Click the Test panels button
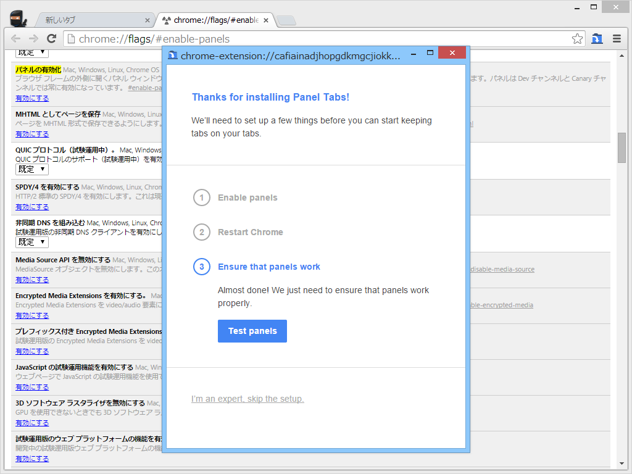This screenshot has height=474, width=632. click(252, 331)
